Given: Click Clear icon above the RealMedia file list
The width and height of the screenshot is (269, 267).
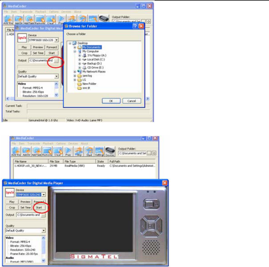Looking at the screenshot, I should 58,152.
